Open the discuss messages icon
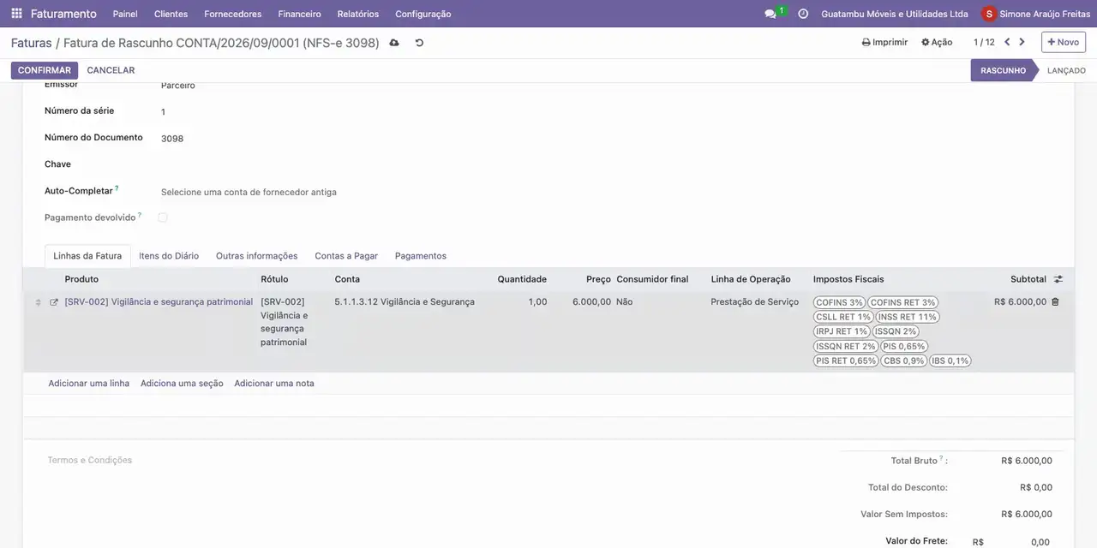Viewport: 1097px width, 548px height. point(770,14)
